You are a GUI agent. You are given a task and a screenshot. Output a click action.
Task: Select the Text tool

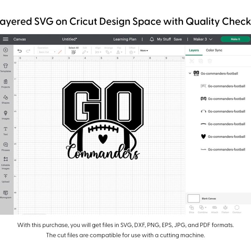(6, 131)
